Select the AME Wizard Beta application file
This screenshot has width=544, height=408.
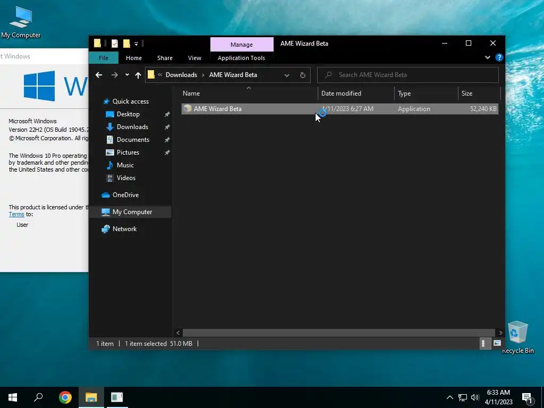339,109
